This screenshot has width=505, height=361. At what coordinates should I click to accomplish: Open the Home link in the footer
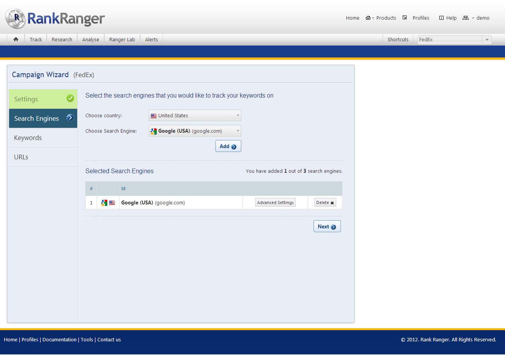coord(10,339)
